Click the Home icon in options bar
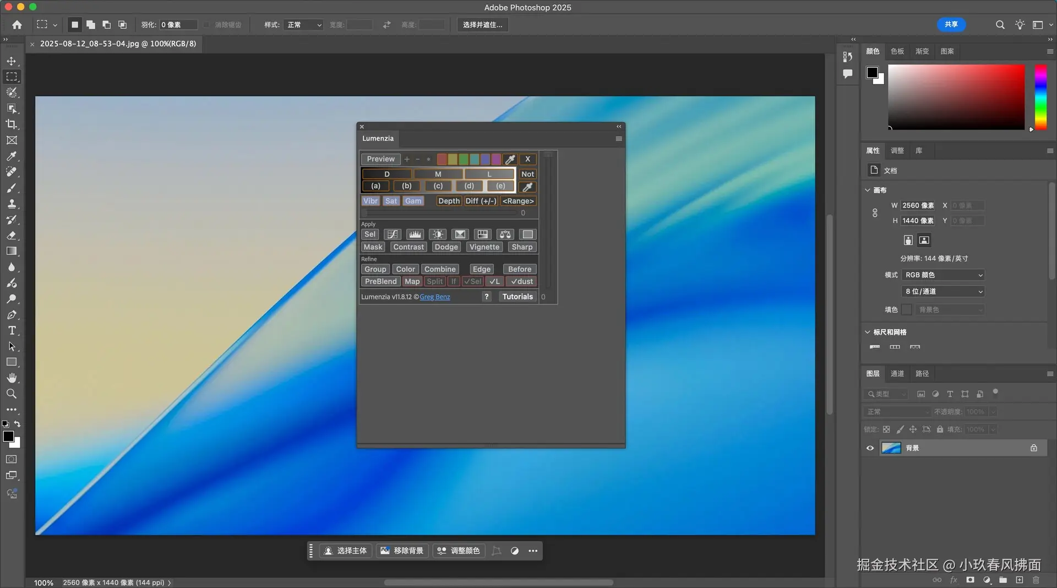Screen dimensions: 1057x588 click(x=17, y=25)
